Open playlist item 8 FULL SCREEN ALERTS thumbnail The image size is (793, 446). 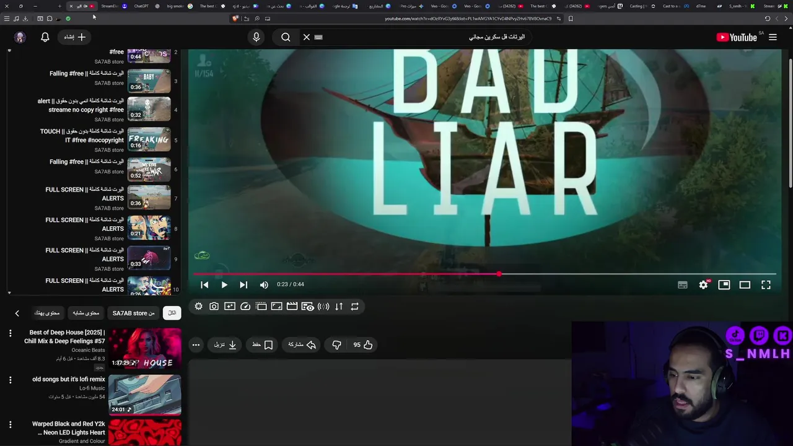(149, 229)
